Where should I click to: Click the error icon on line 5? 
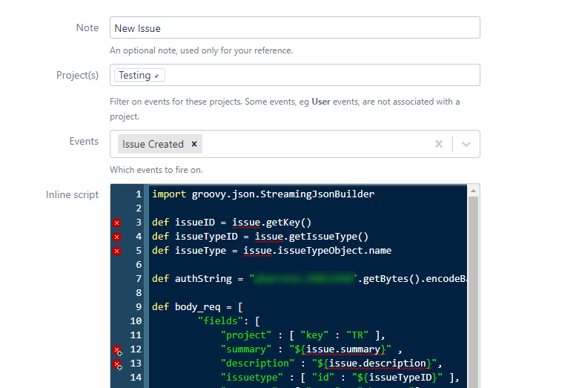(x=116, y=251)
